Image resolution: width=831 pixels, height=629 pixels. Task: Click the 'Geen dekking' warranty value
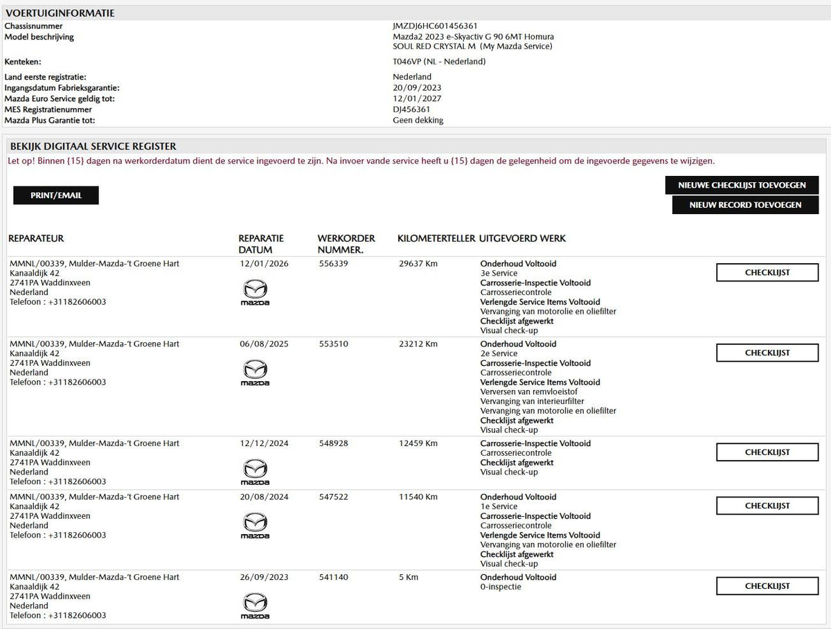[x=418, y=121]
